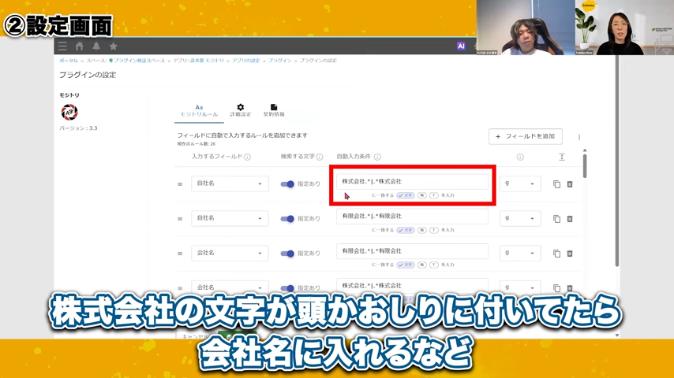The width and height of the screenshot is (674, 378).
Task: Toggle the 文字 chip in the 自社名 株式会社 rule
Action: [406, 195]
